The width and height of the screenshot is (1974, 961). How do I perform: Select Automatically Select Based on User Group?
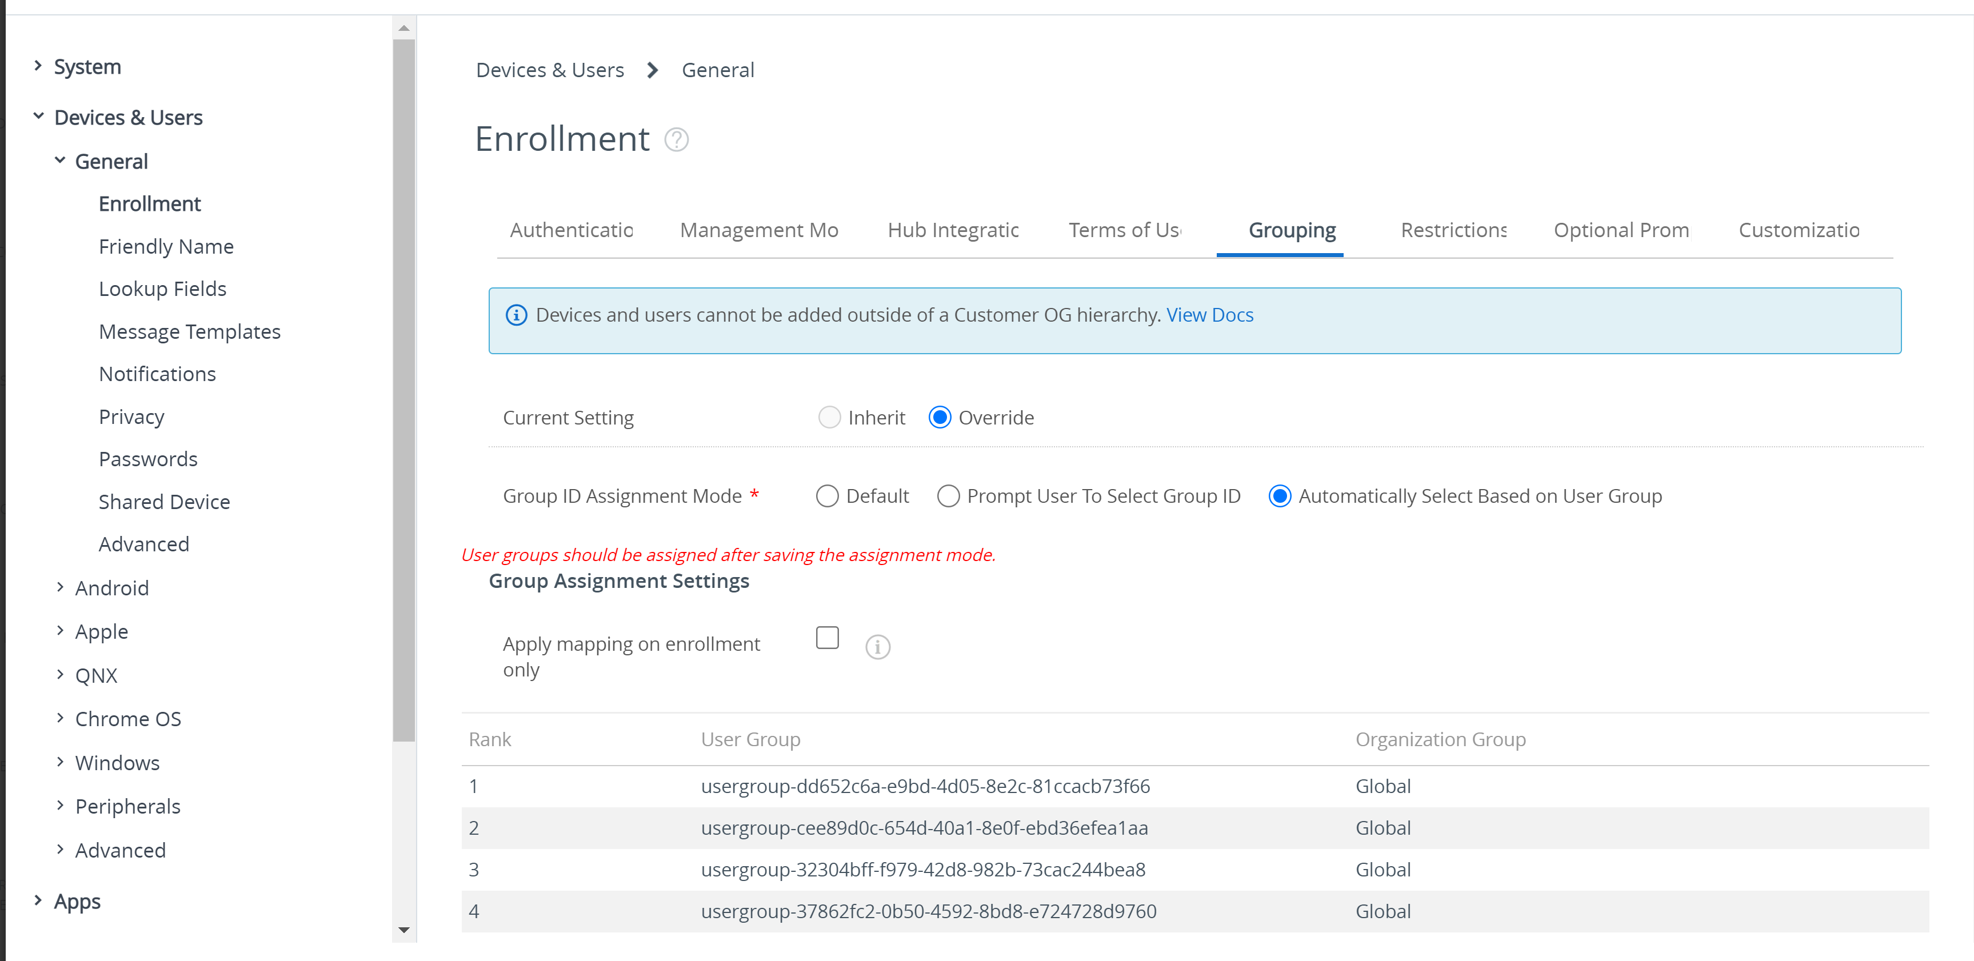tap(1280, 496)
